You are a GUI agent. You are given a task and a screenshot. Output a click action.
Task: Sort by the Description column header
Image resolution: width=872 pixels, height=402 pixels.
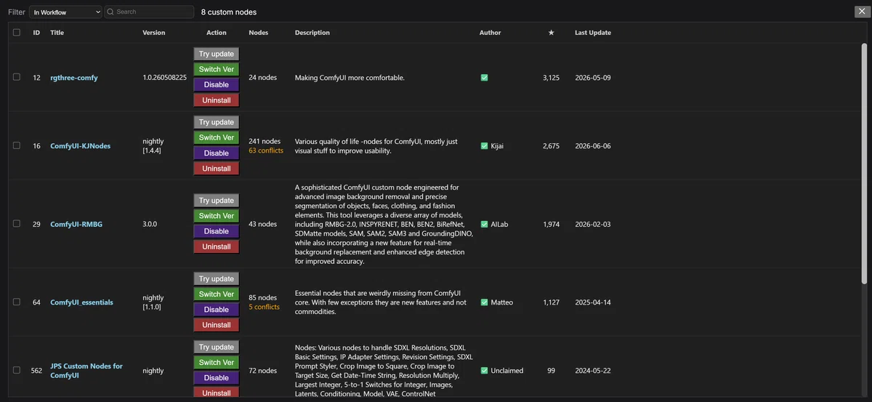click(312, 33)
